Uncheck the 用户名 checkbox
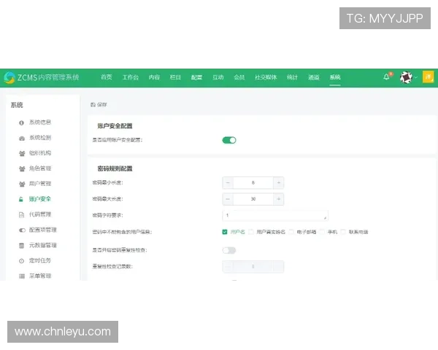438x350 pixels. pyautogui.click(x=225, y=232)
